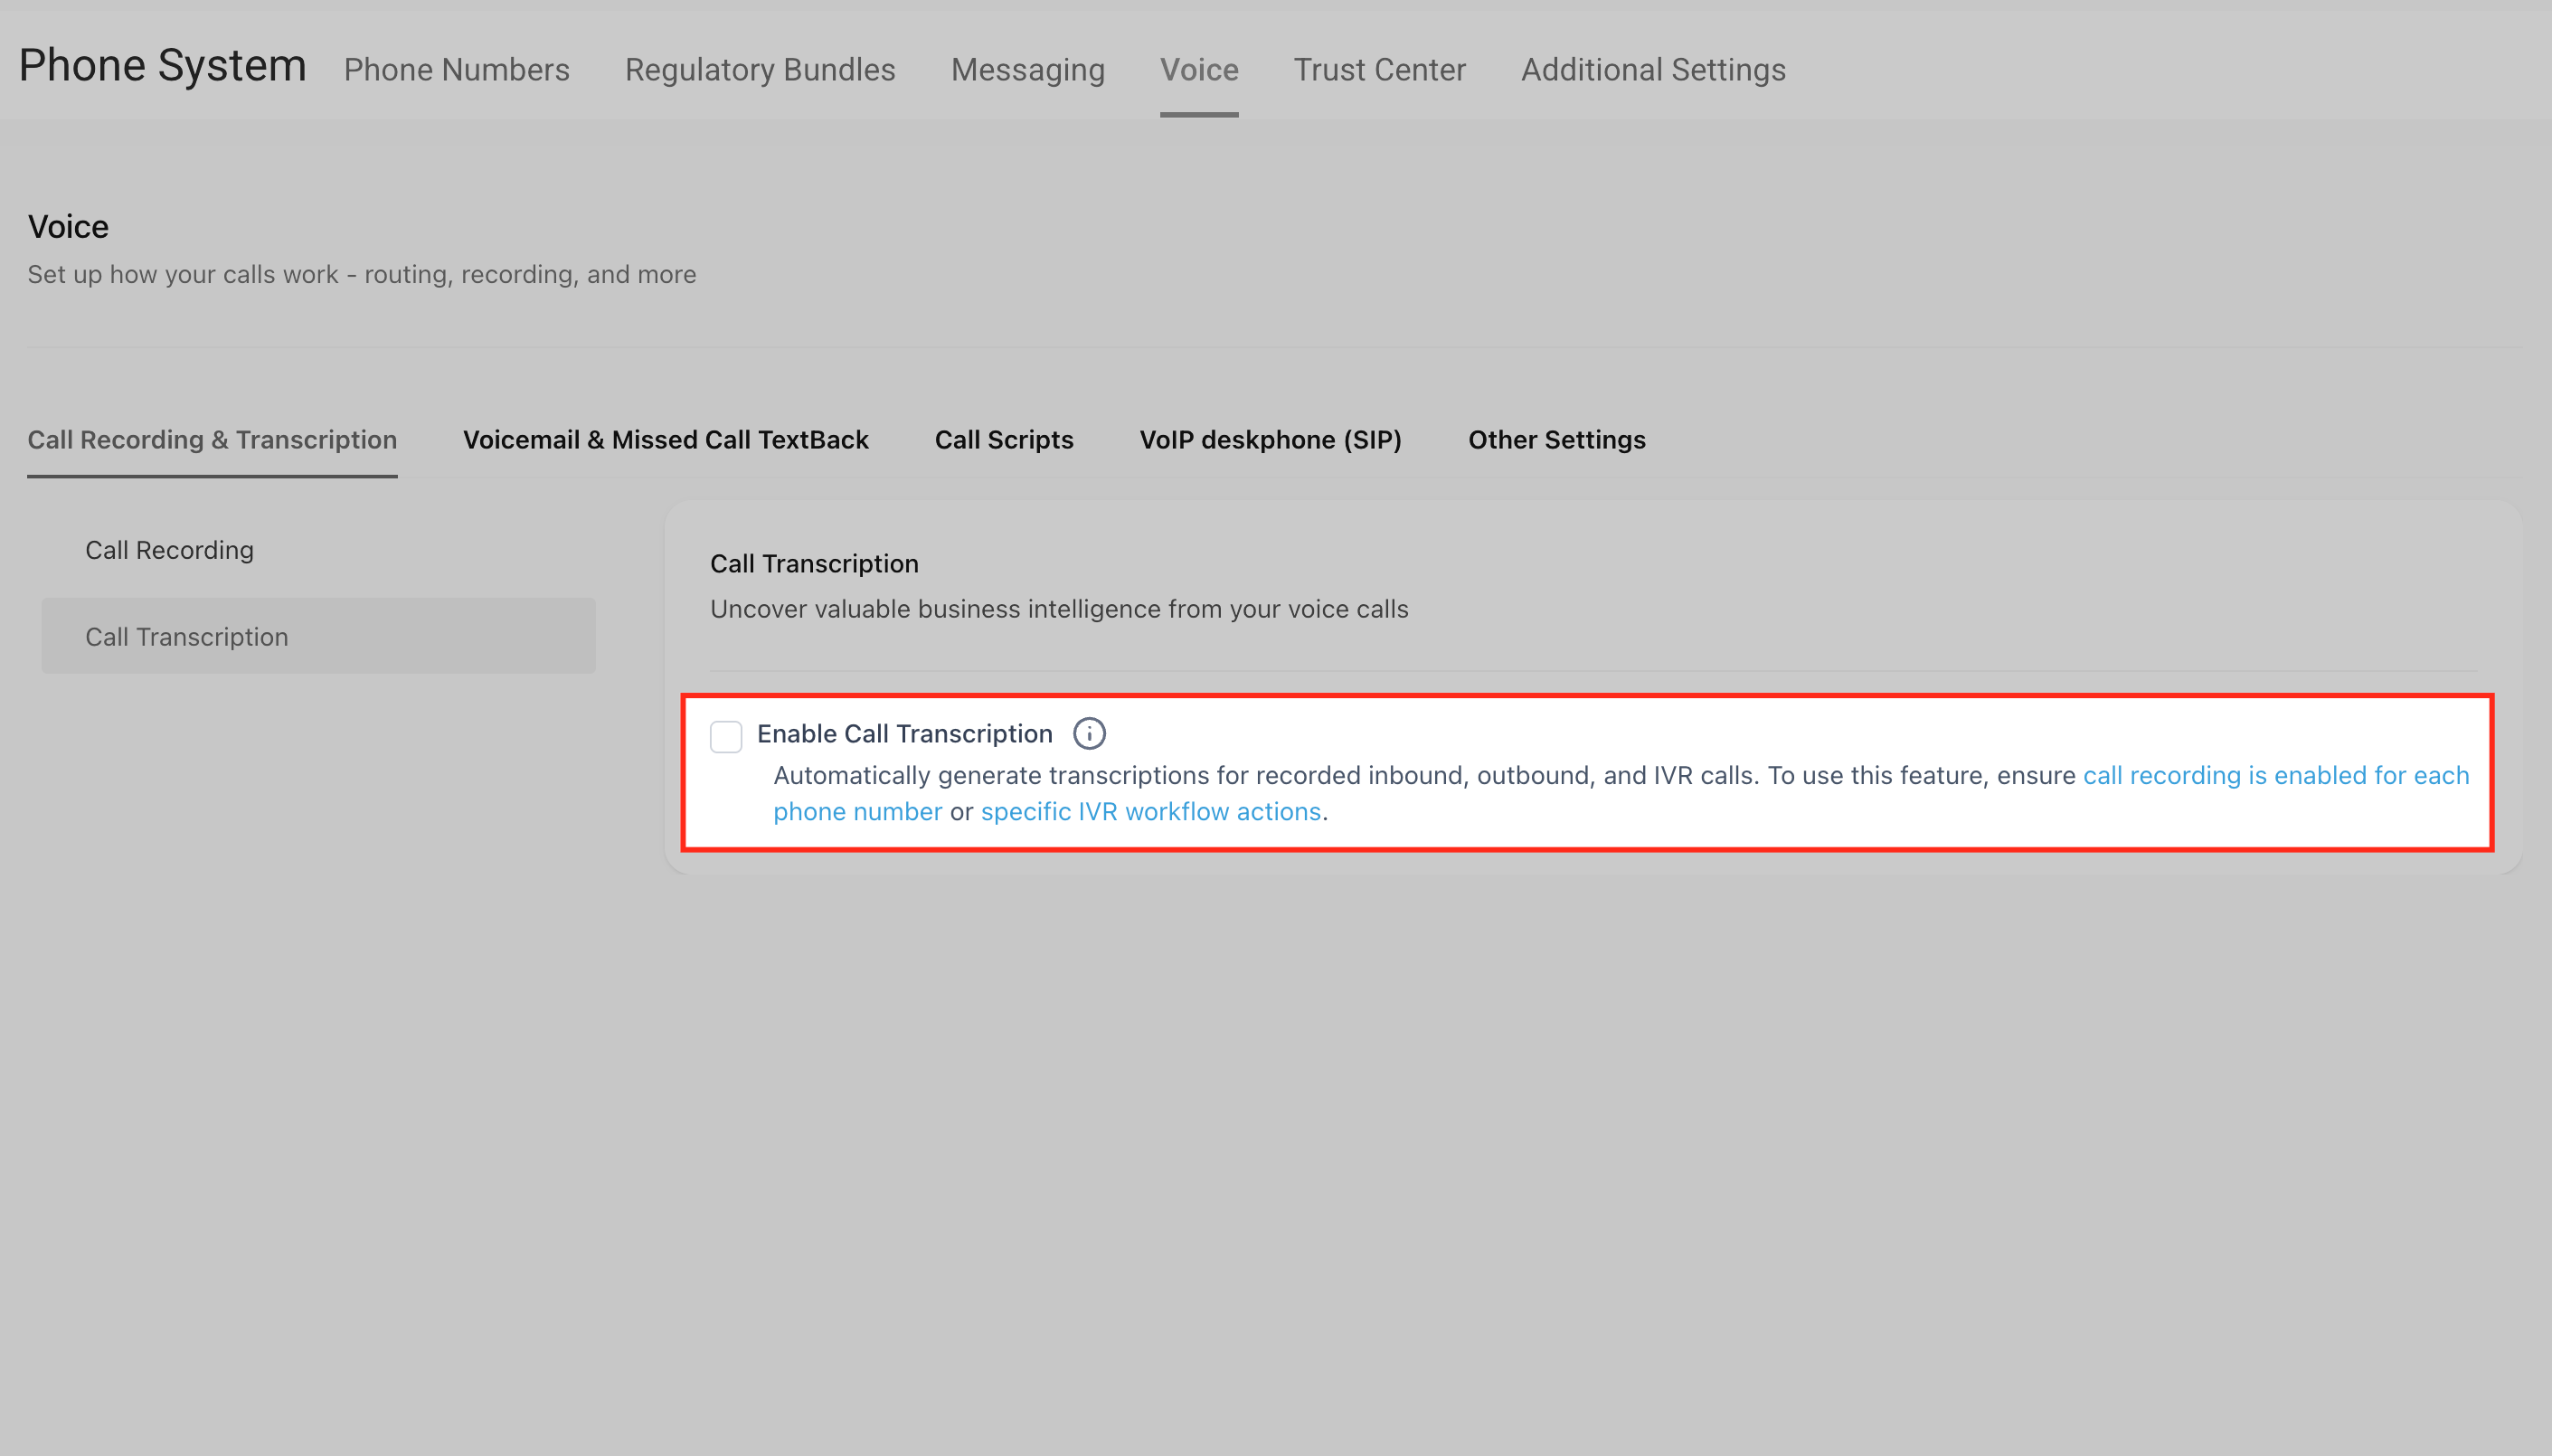Open the Phone Numbers tab
The width and height of the screenshot is (2552, 1456).
456,70
